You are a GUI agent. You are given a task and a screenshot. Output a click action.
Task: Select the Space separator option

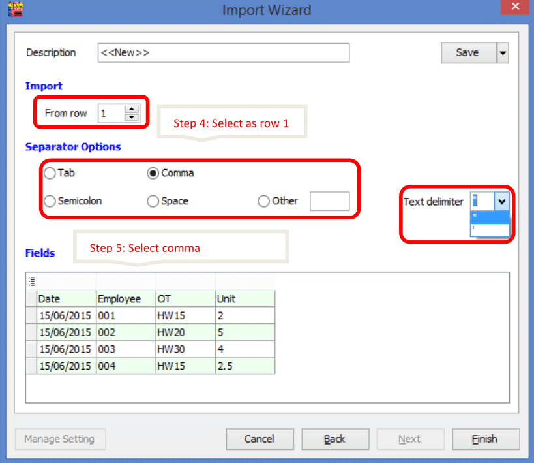coord(153,202)
